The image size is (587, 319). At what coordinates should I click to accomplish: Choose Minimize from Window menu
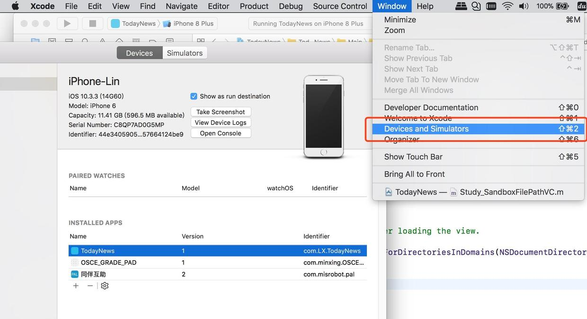(x=478, y=20)
